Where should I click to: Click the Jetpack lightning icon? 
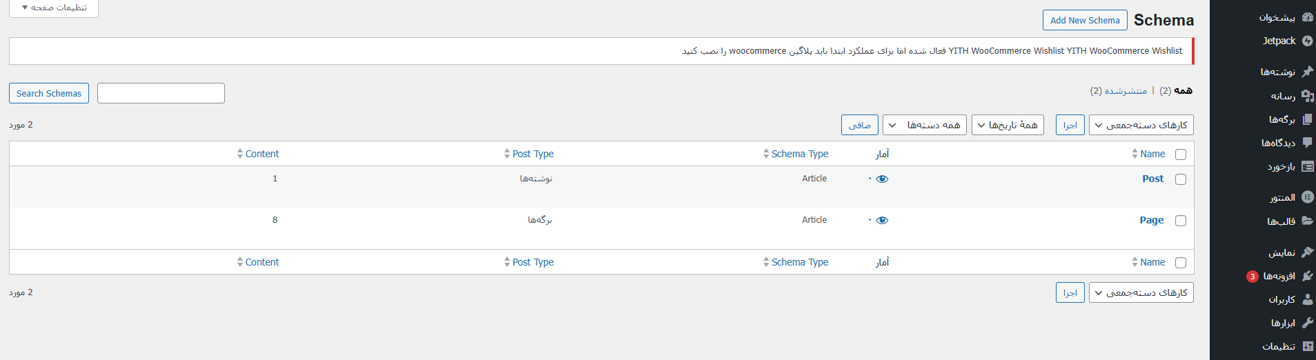click(x=1307, y=41)
